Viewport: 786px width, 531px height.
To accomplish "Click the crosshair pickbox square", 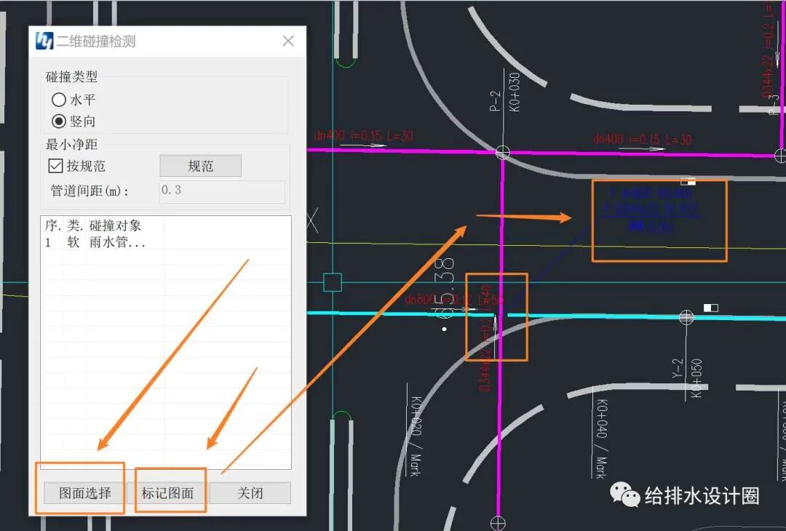I will pos(333,282).
